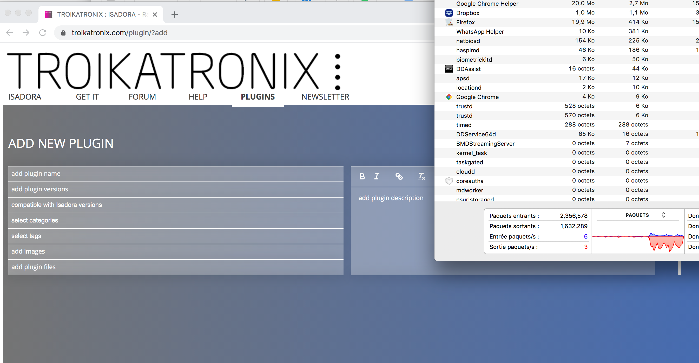699x363 pixels.
Task: Click the add plugin name field
Action: pos(176,174)
